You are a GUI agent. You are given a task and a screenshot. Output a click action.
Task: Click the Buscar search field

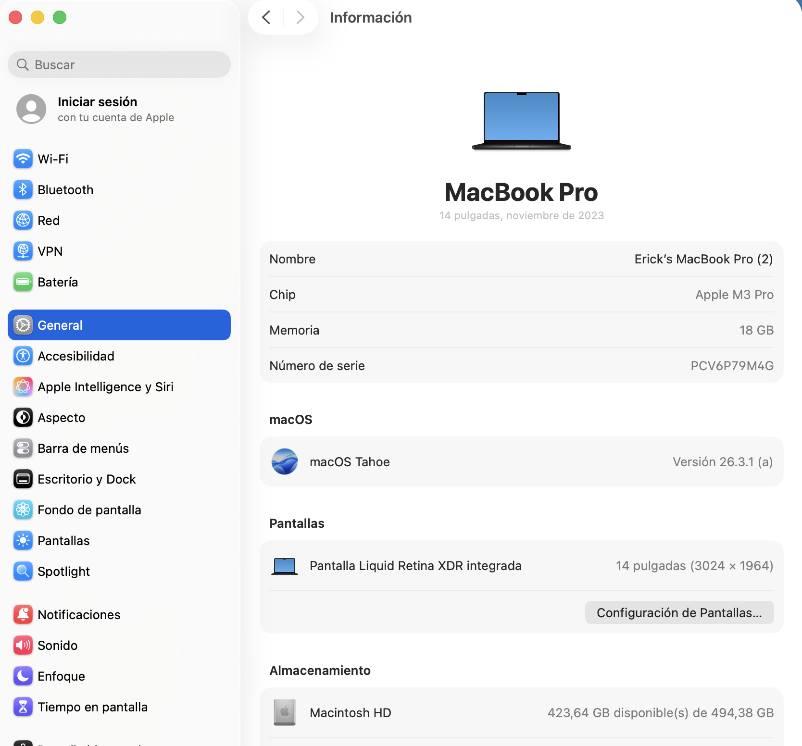(119, 64)
